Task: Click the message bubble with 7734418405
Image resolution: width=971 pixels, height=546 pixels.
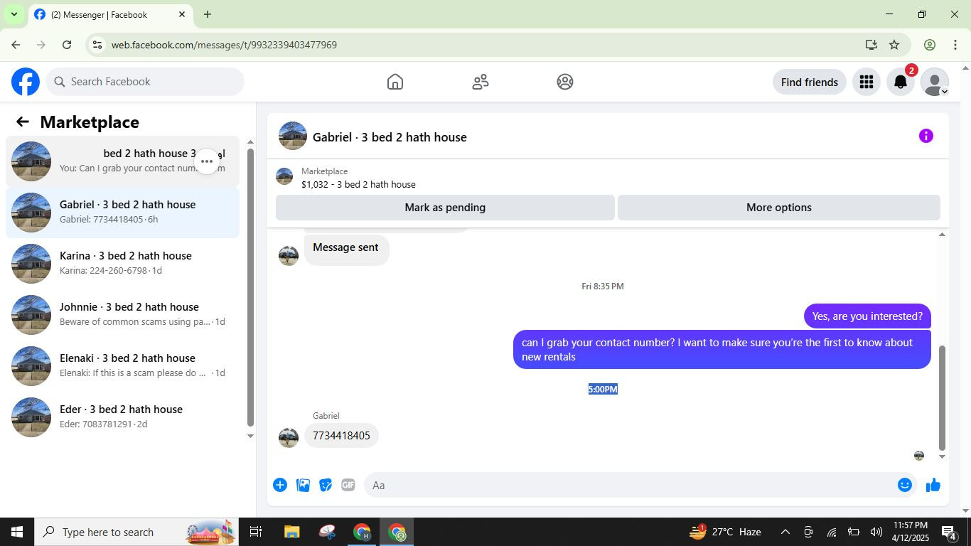Action: point(341,436)
